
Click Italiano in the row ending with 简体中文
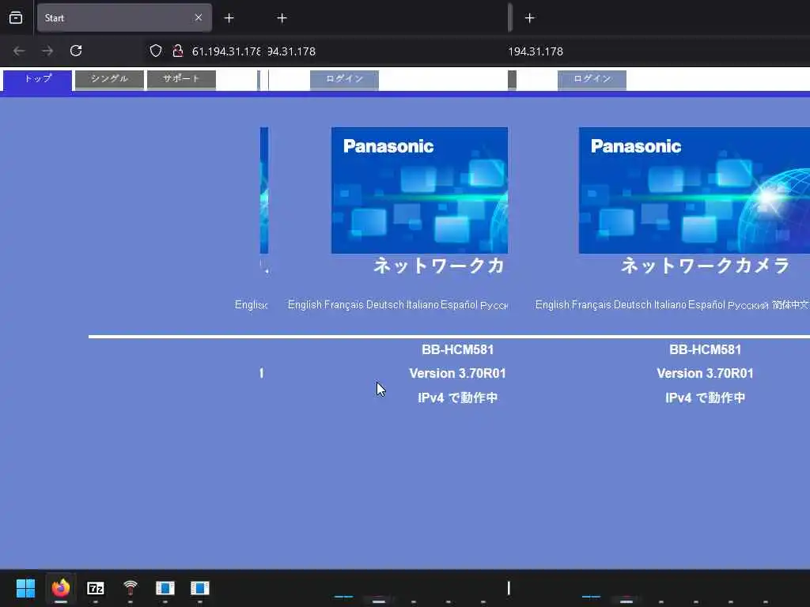coord(670,305)
